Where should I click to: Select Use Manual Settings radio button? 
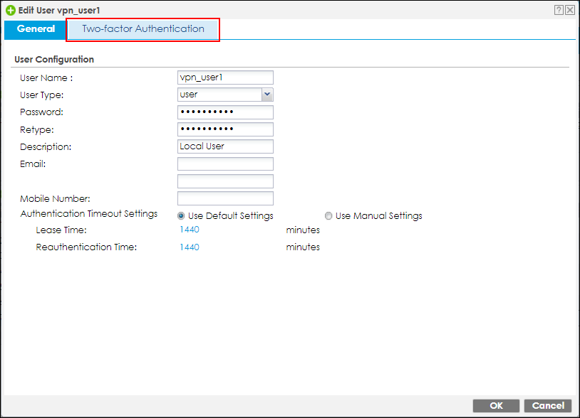pos(328,216)
